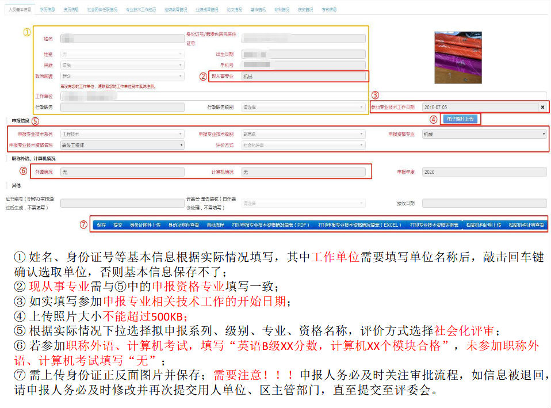Click the 申报信息 section heading

click(20, 121)
